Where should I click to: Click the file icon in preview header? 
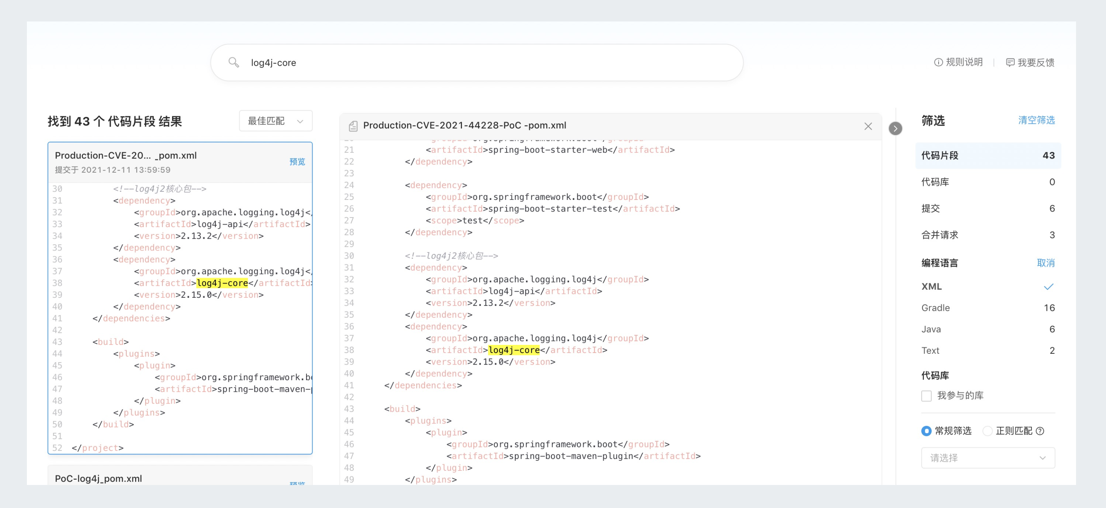coord(353,126)
